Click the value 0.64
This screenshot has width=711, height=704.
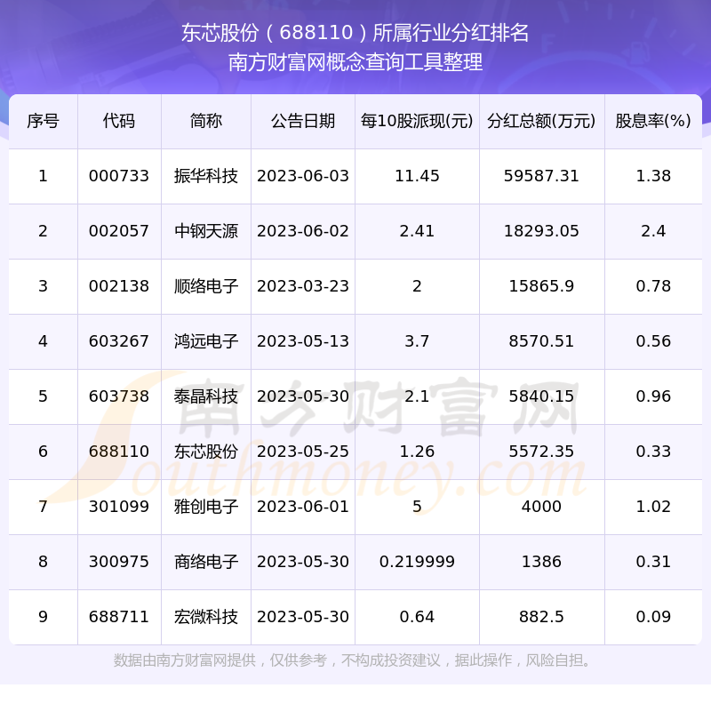pos(417,617)
